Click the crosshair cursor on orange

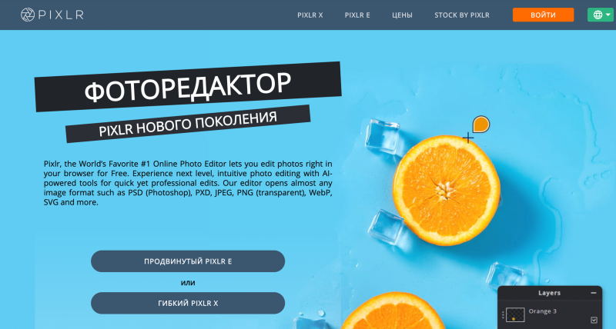[x=468, y=138]
